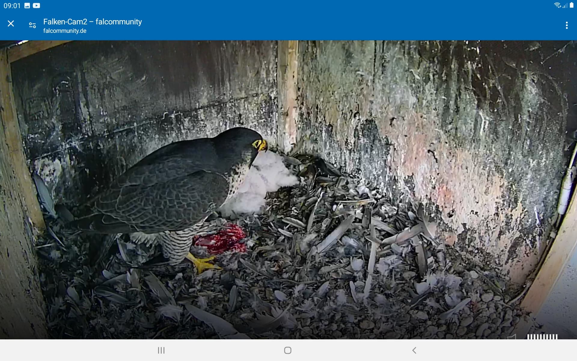Close the Falken-Cam2 browser tab
This screenshot has height=361, width=577.
pos(11,23)
